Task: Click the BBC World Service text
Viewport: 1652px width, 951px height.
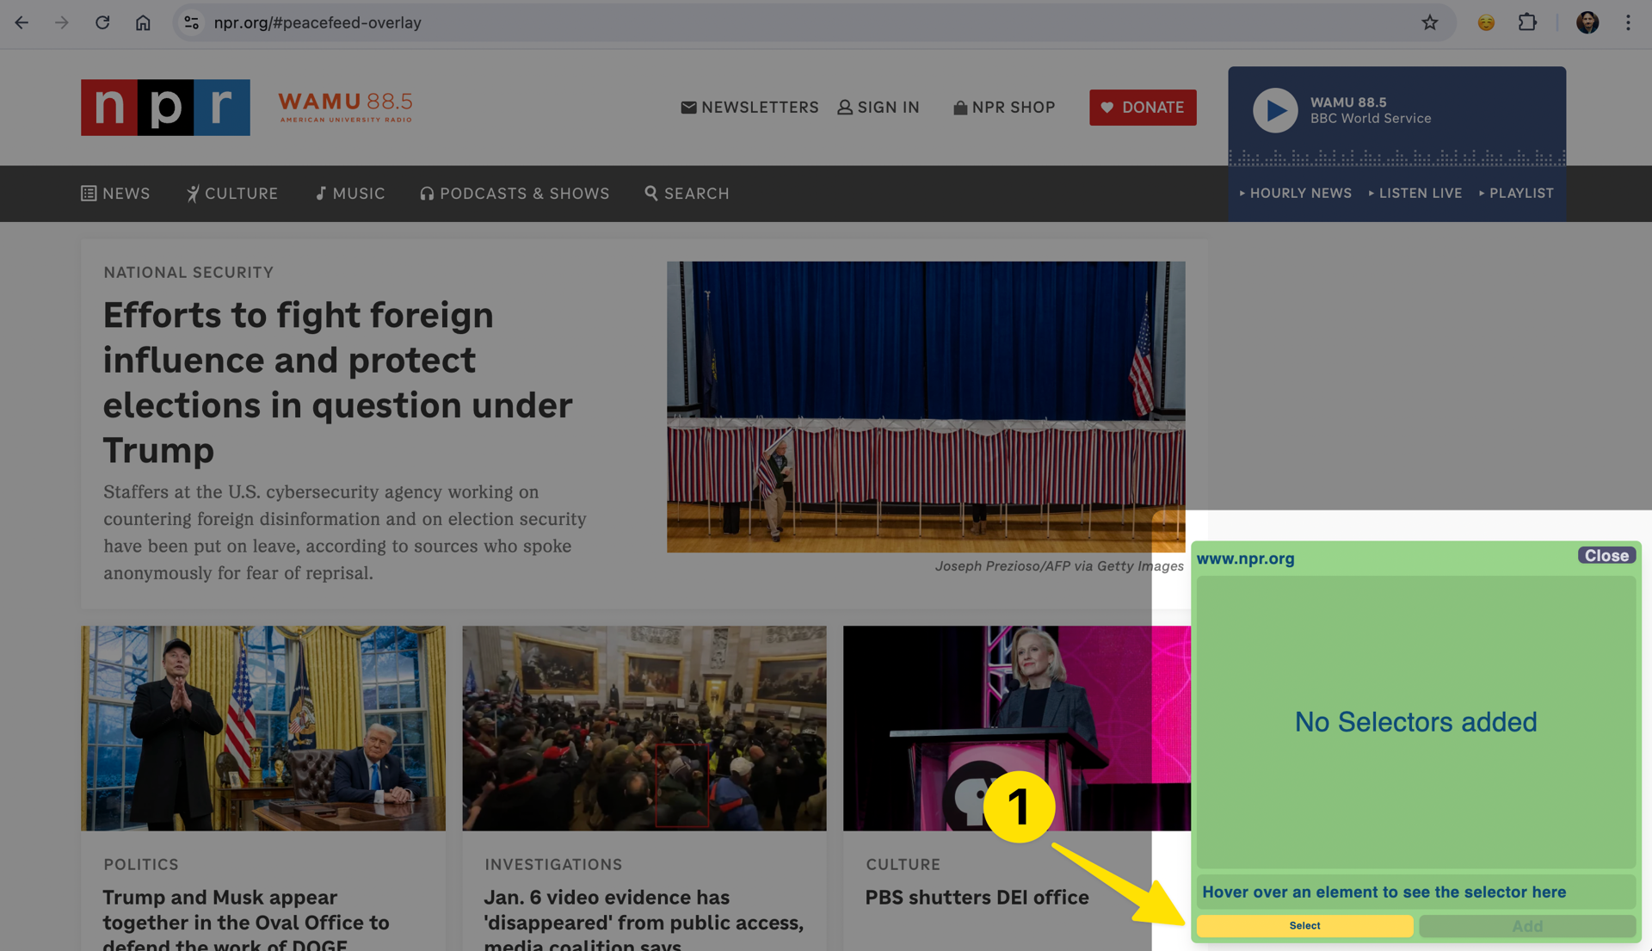Action: click(x=1371, y=119)
